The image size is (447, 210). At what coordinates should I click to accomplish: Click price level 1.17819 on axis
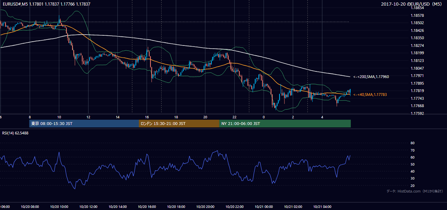tap(417, 91)
